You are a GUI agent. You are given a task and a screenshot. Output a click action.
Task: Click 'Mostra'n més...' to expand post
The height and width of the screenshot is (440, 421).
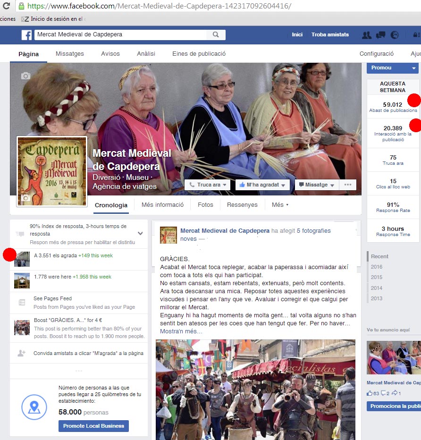coord(181,331)
